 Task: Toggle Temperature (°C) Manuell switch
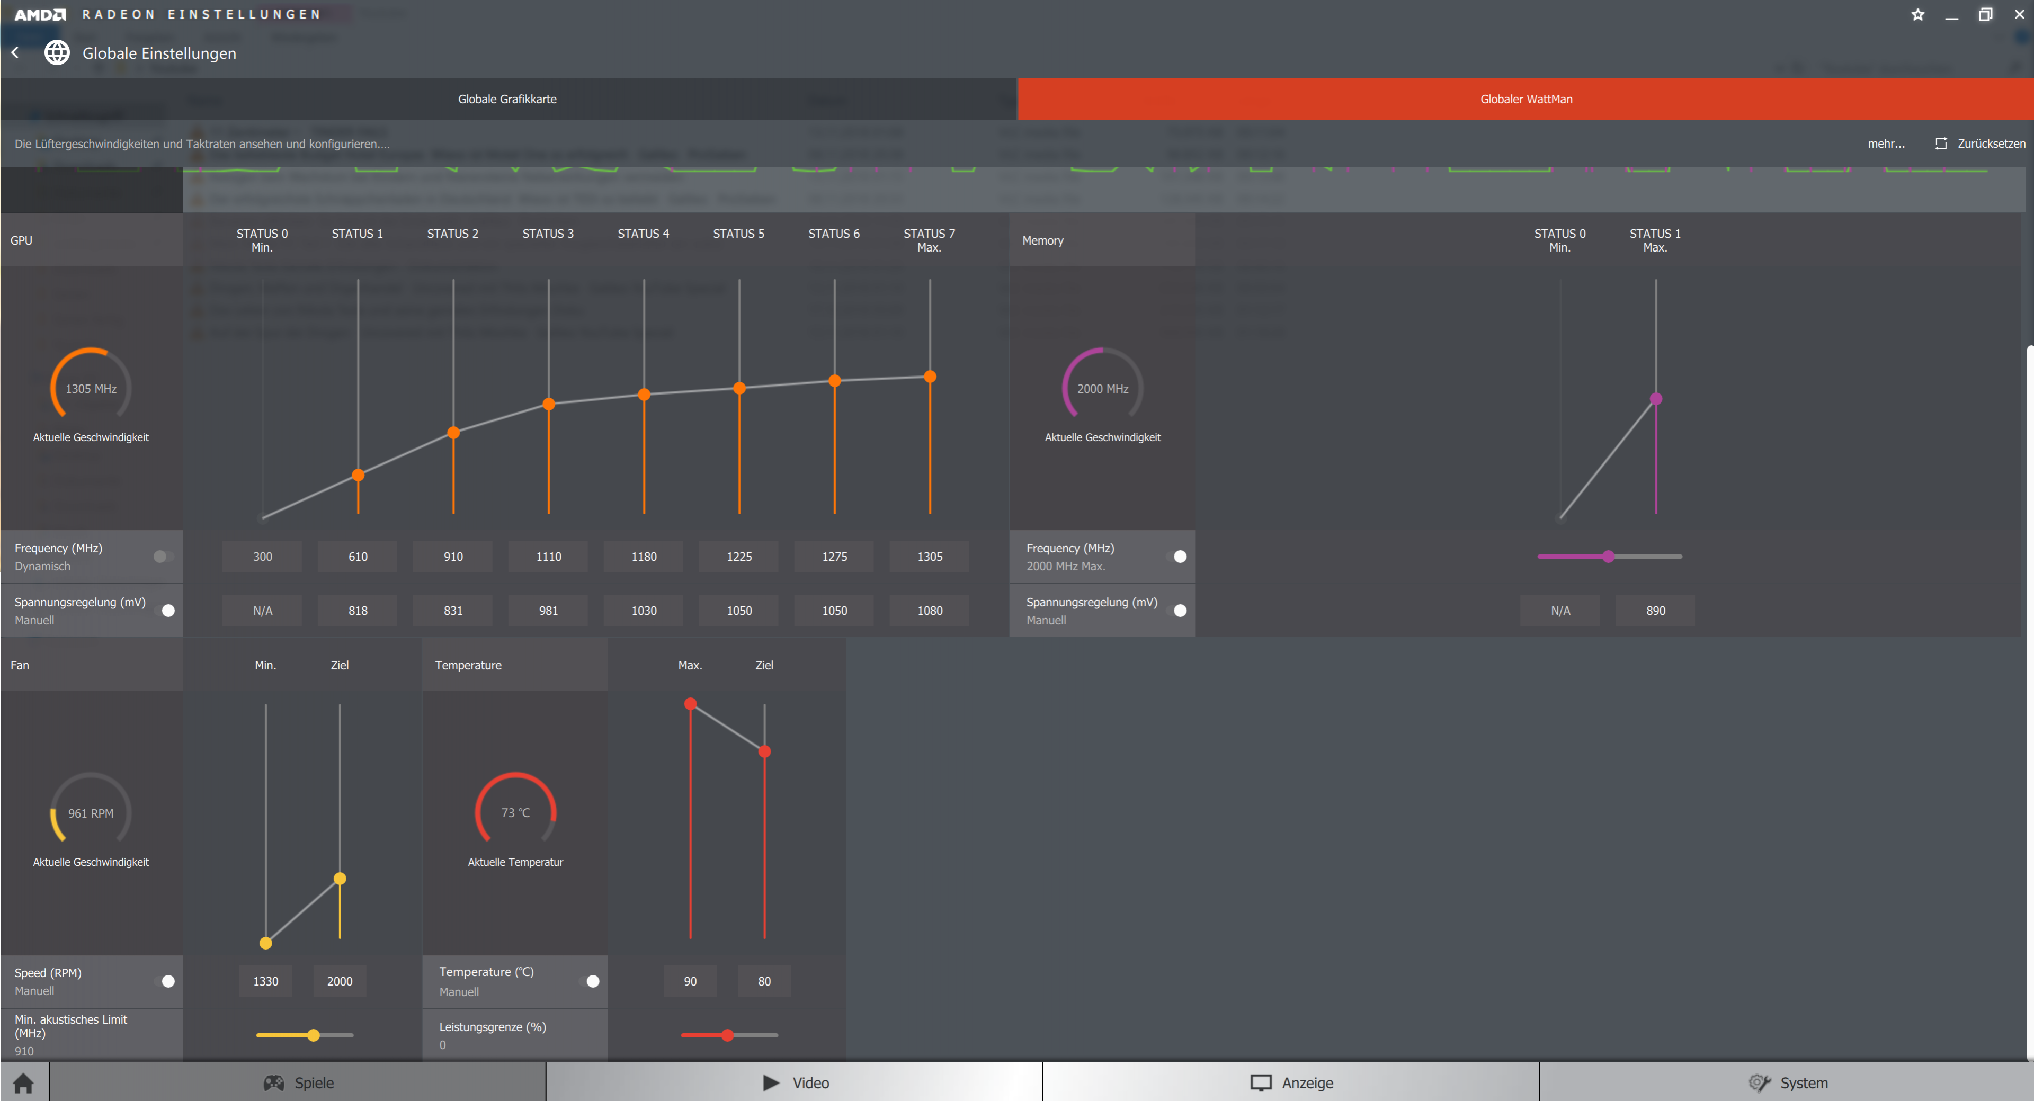[590, 980]
